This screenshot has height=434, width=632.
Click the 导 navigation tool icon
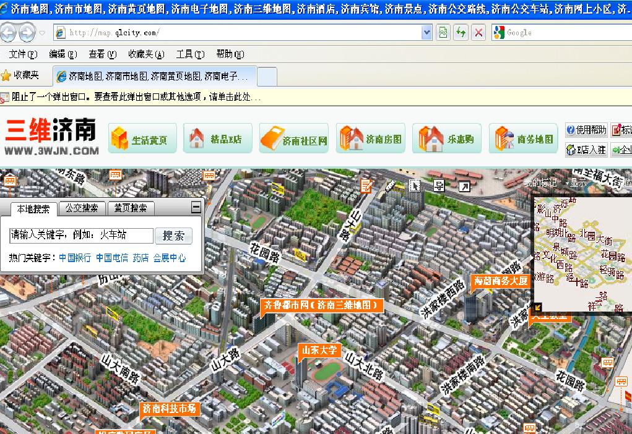click(x=439, y=185)
